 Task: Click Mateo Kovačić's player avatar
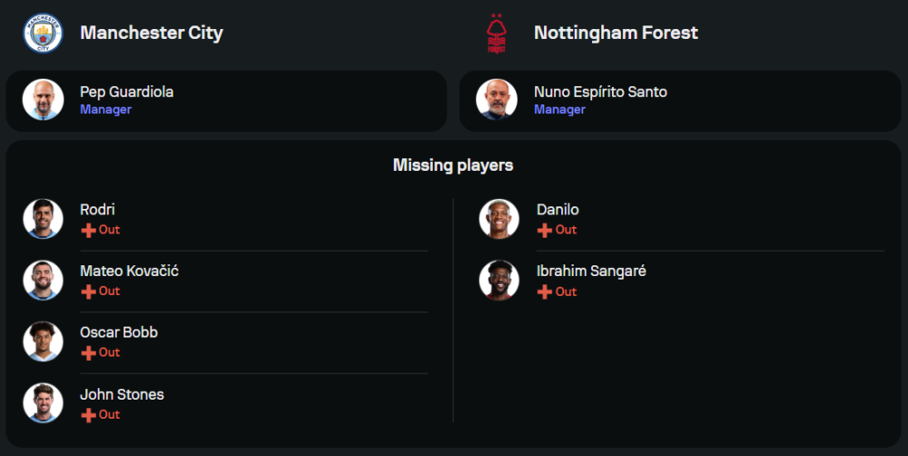(43, 281)
